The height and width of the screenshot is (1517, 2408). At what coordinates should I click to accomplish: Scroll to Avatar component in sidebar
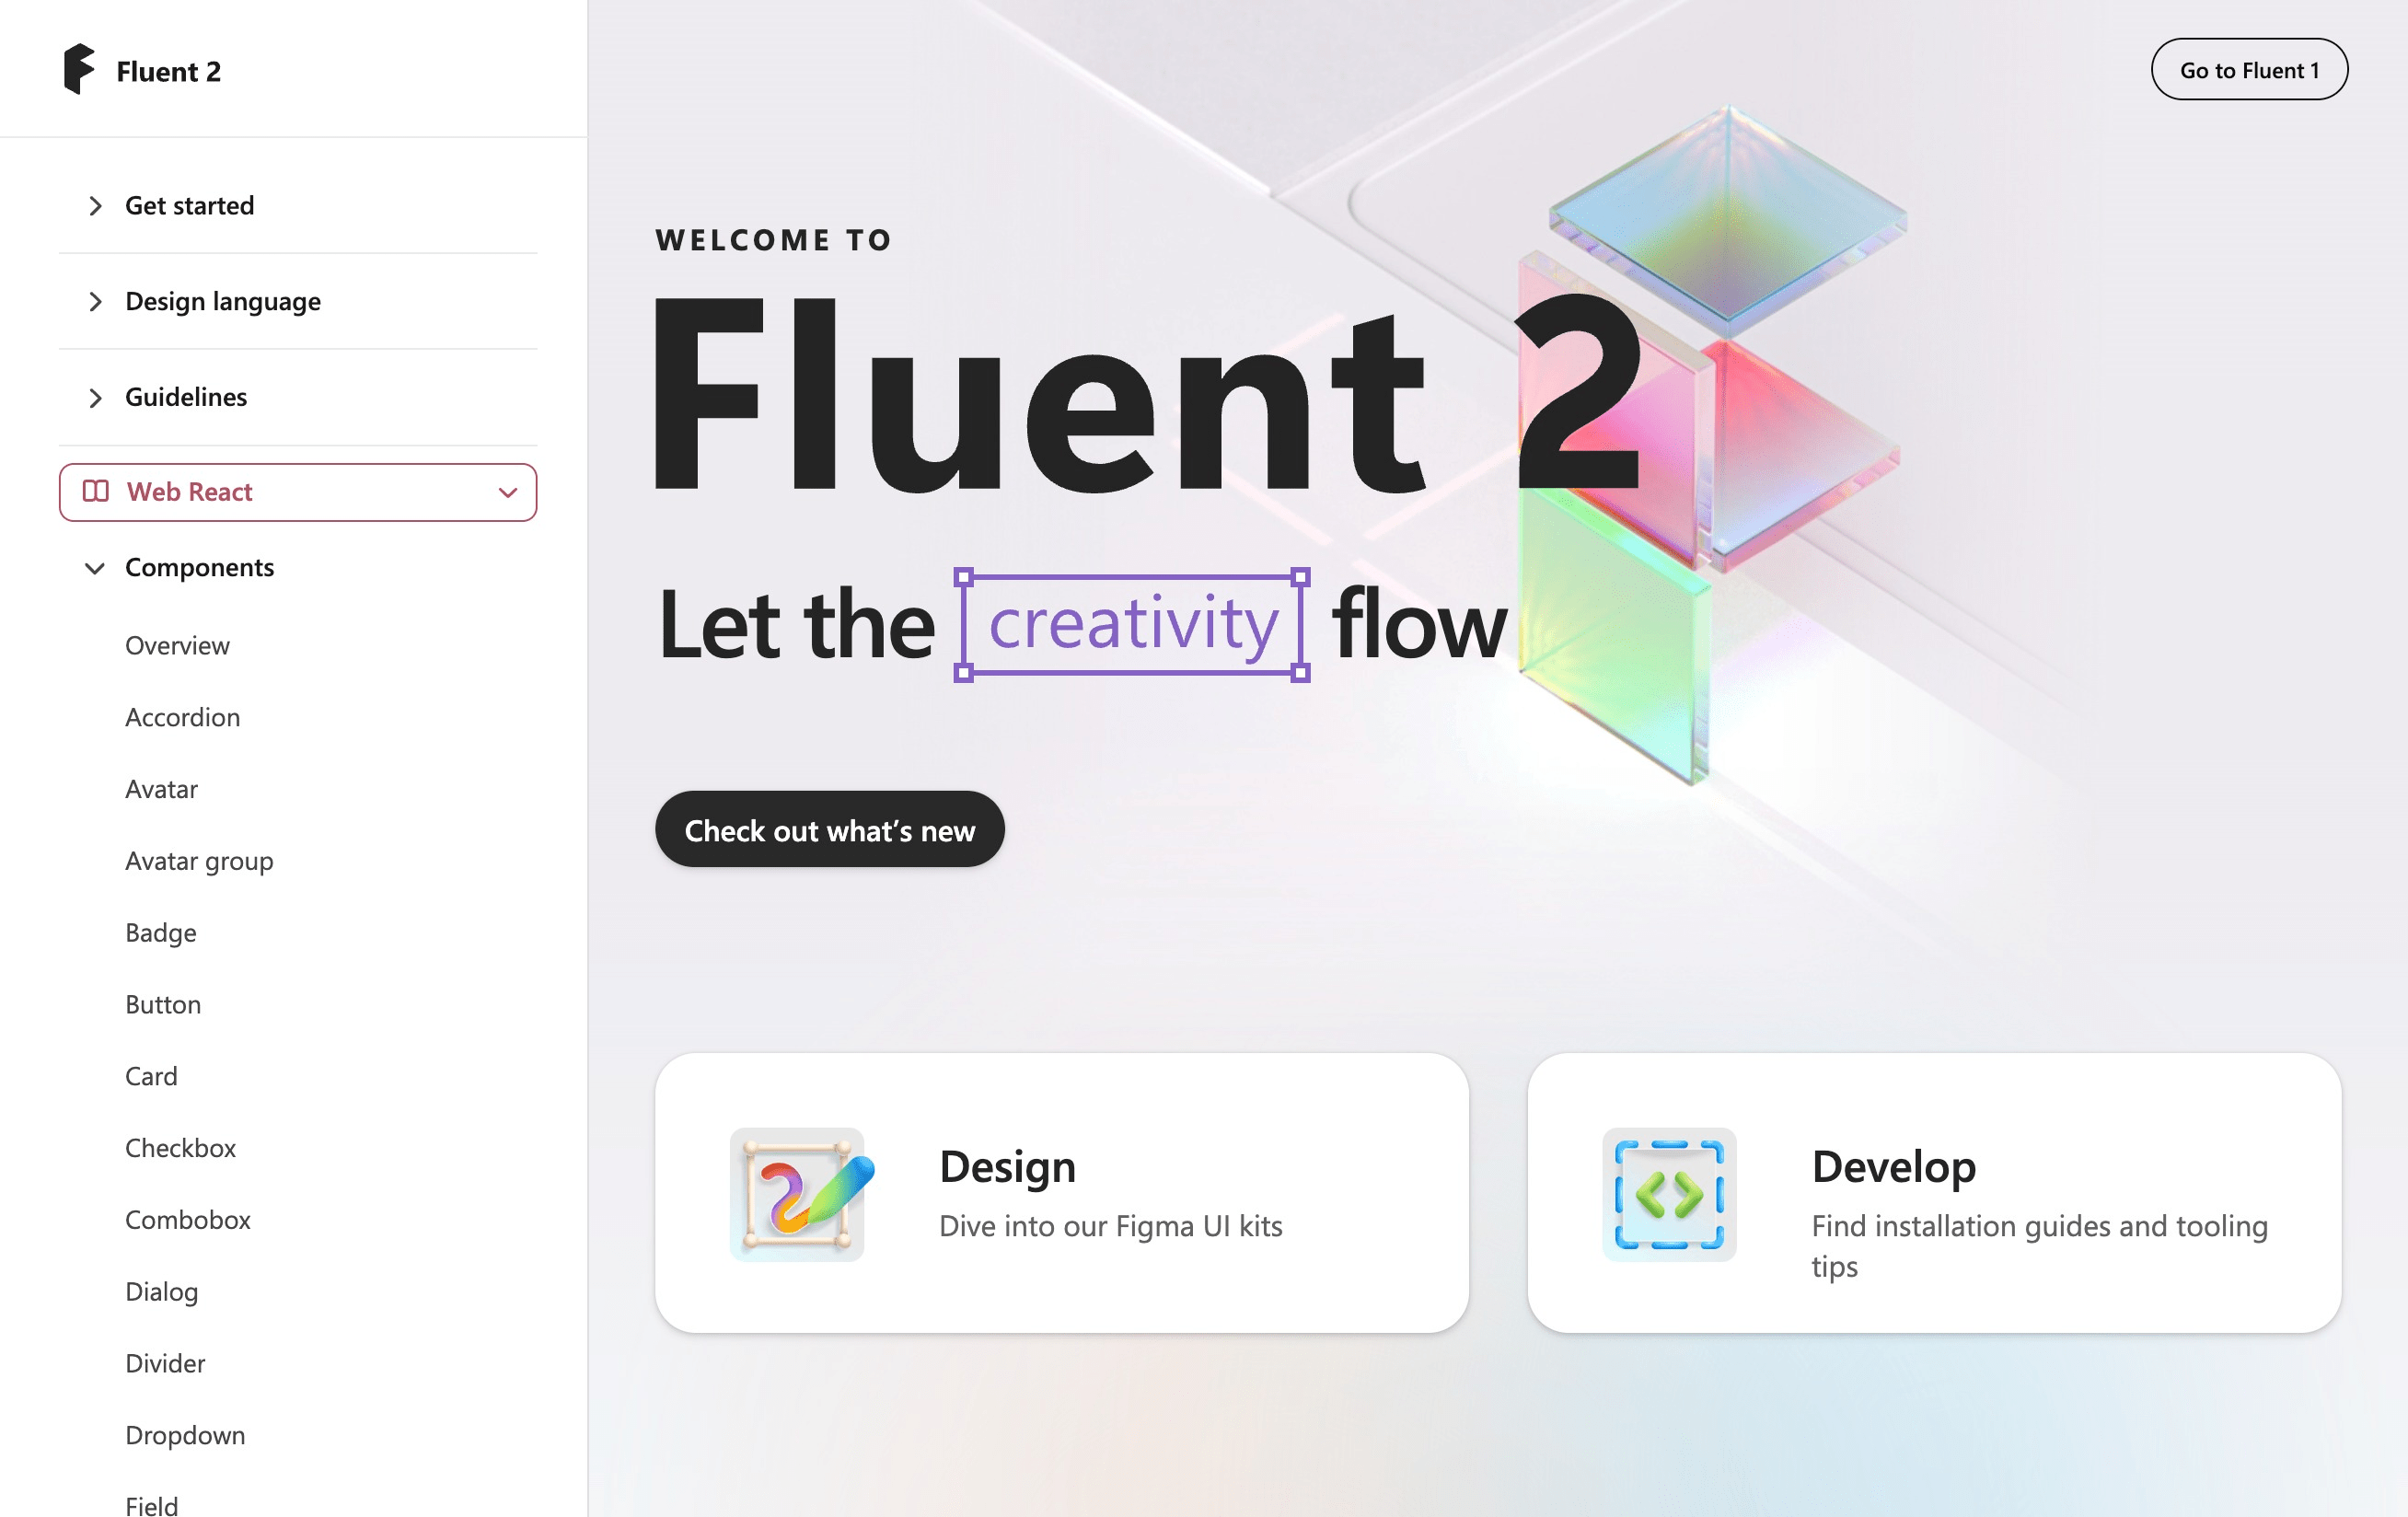tap(163, 786)
